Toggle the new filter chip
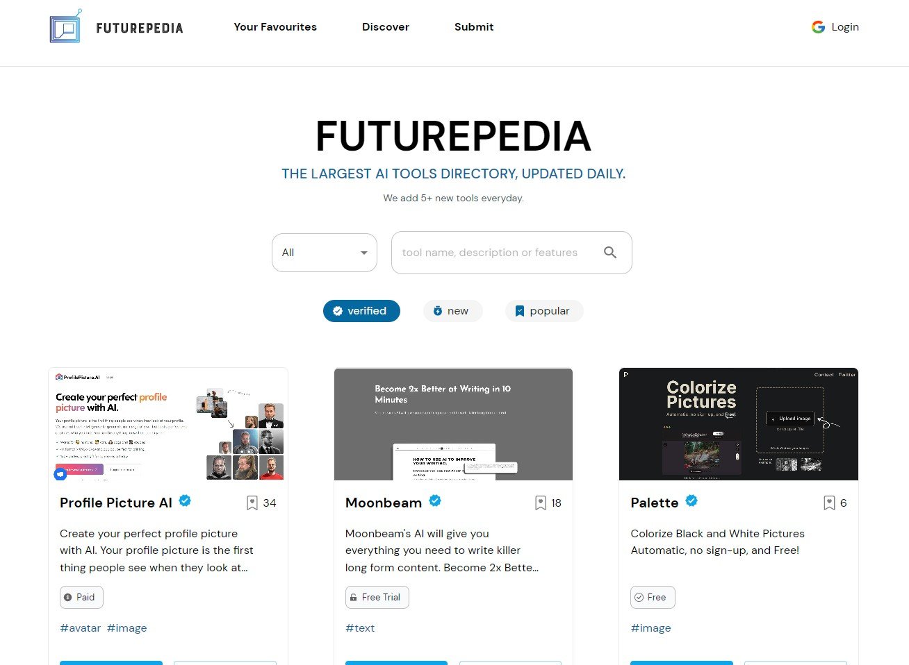 pyautogui.click(x=452, y=311)
